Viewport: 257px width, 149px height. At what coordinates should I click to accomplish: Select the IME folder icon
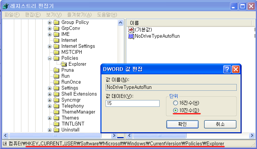(x=56, y=34)
